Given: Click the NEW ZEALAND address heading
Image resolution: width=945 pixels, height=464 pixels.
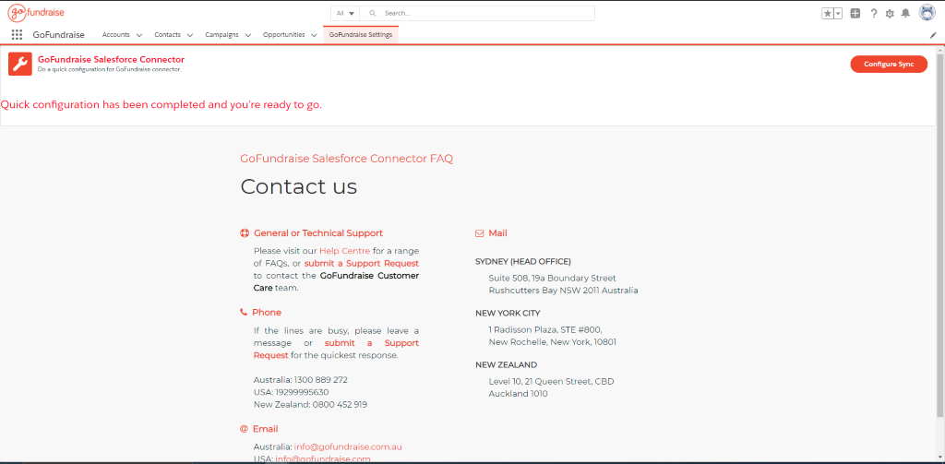Looking at the screenshot, I should (507, 365).
